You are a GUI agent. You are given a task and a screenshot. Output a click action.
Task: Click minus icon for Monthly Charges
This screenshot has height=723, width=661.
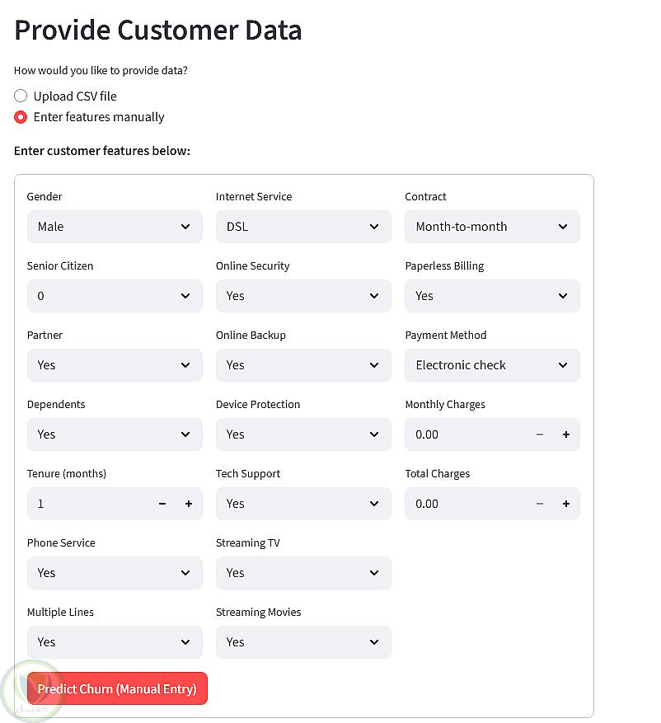540,434
